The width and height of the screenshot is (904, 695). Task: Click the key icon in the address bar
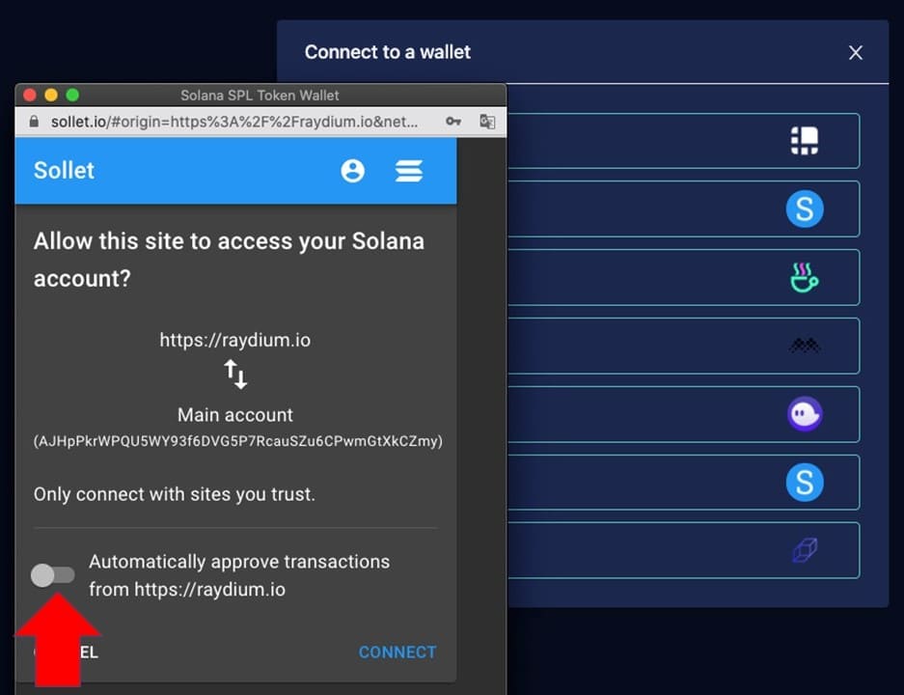tap(453, 121)
